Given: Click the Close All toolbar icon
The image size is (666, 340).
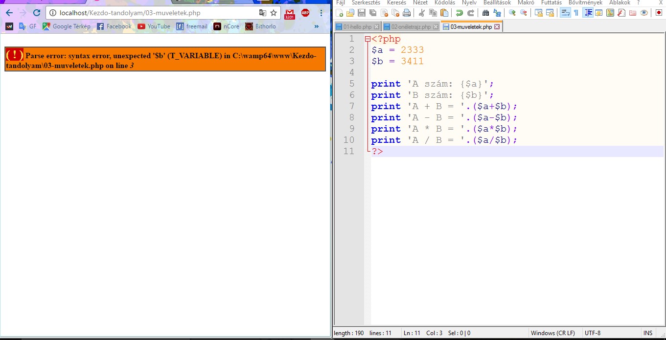Looking at the screenshot, I should point(395,13).
